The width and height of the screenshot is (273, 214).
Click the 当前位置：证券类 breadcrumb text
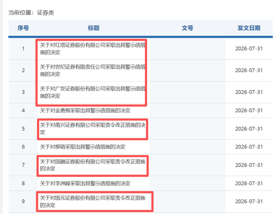click(31, 13)
